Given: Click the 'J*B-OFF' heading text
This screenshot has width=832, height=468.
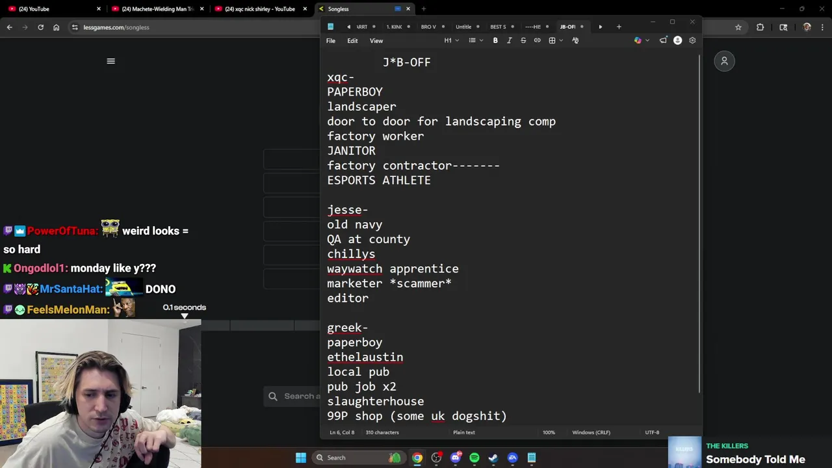Looking at the screenshot, I should click(406, 62).
